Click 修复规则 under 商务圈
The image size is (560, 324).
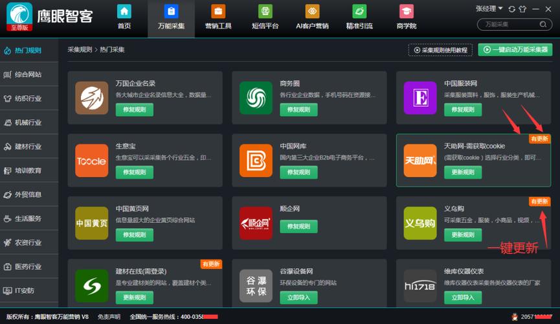tap(298, 110)
